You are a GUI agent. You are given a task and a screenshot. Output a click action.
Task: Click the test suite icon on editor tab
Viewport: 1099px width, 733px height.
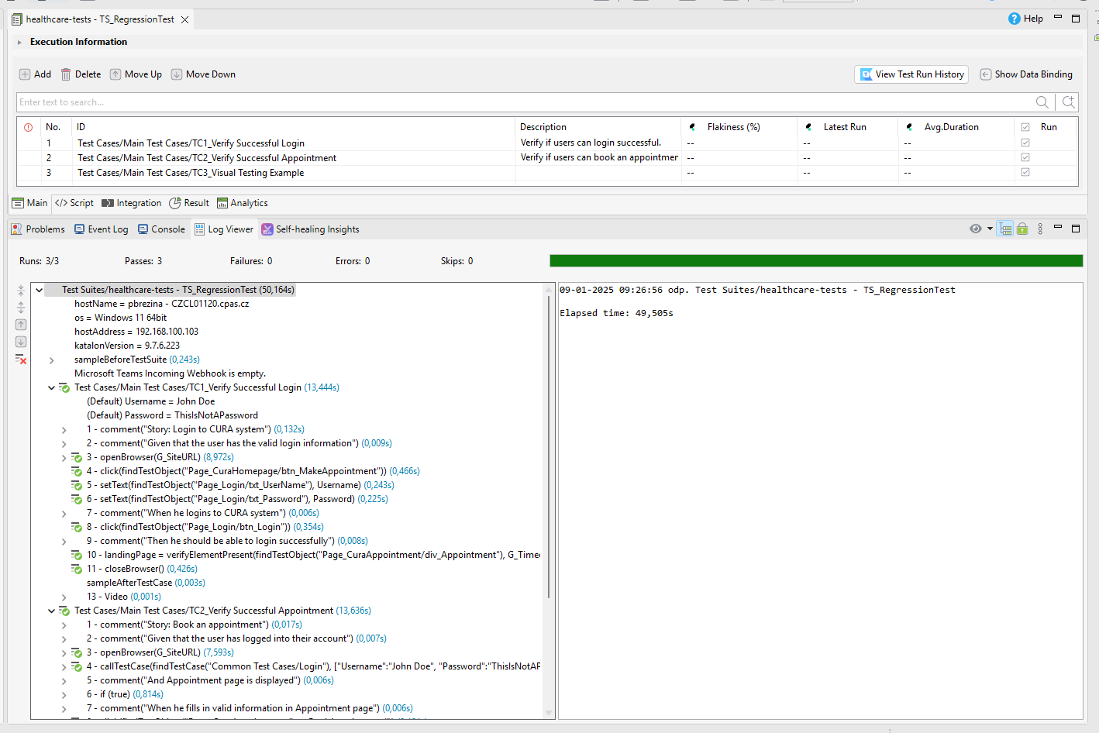point(16,19)
